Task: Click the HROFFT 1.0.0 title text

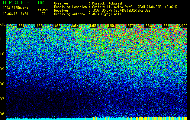Action: 24,2
